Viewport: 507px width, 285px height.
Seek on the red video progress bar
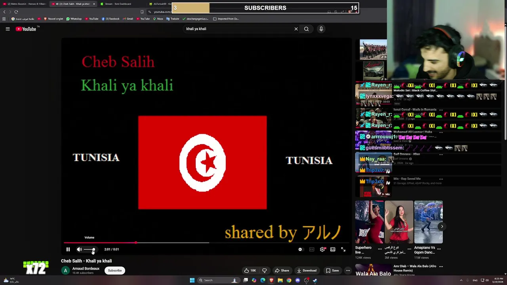pyautogui.click(x=206, y=243)
